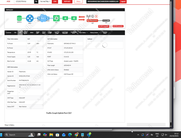Launch Microsoft Edge from the taskbar
The height and width of the screenshot is (138, 181).
tap(70, 135)
